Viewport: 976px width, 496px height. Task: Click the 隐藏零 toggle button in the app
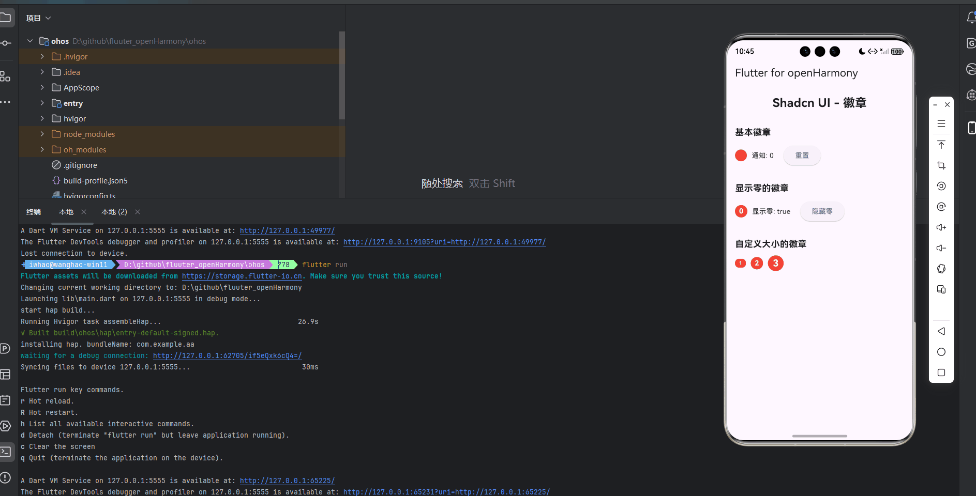click(822, 211)
